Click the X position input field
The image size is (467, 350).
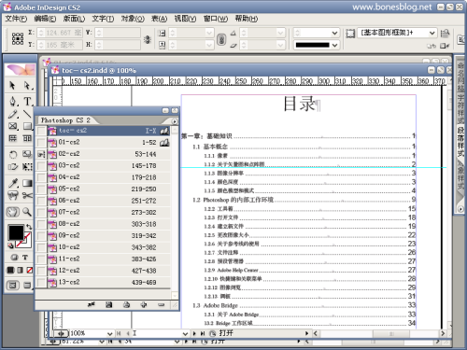tap(60, 33)
